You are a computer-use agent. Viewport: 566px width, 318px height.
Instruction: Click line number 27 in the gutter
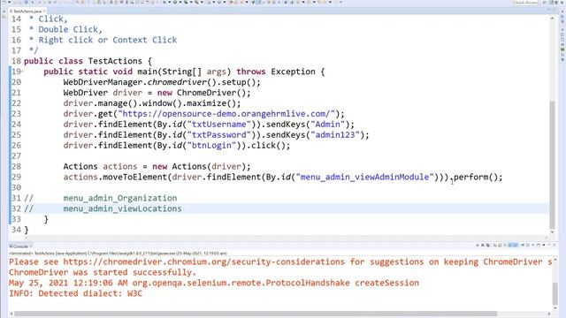pyautogui.click(x=16, y=156)
